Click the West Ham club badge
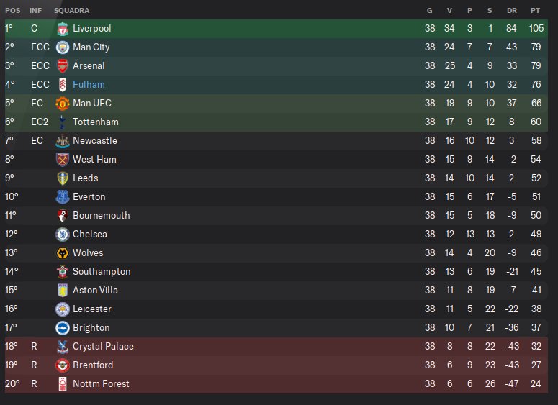The width and height of the screenshot is (558, 405). 63,159
